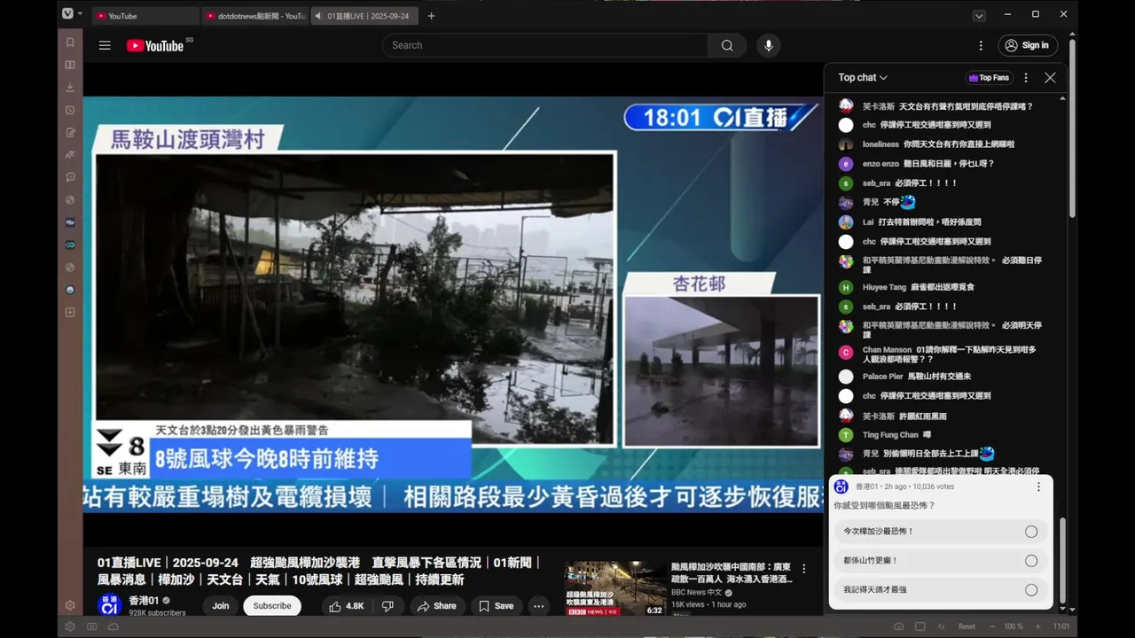Open poll options three-dot menu

(x=1038, y=486)
